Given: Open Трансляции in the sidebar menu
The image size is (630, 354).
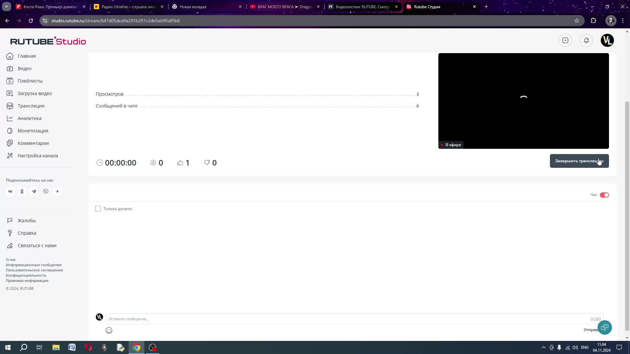Looking at the screenshot, I should click(x=31, y=106).
